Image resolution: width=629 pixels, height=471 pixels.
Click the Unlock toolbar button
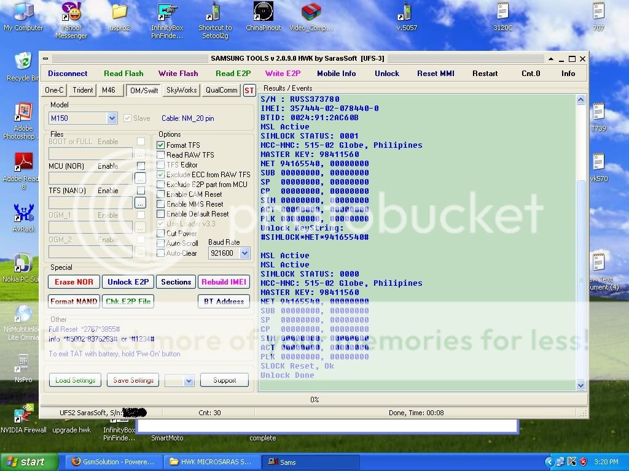pos(387,74)
